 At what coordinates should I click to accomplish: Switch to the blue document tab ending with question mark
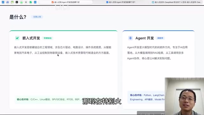tap(120, 2)
